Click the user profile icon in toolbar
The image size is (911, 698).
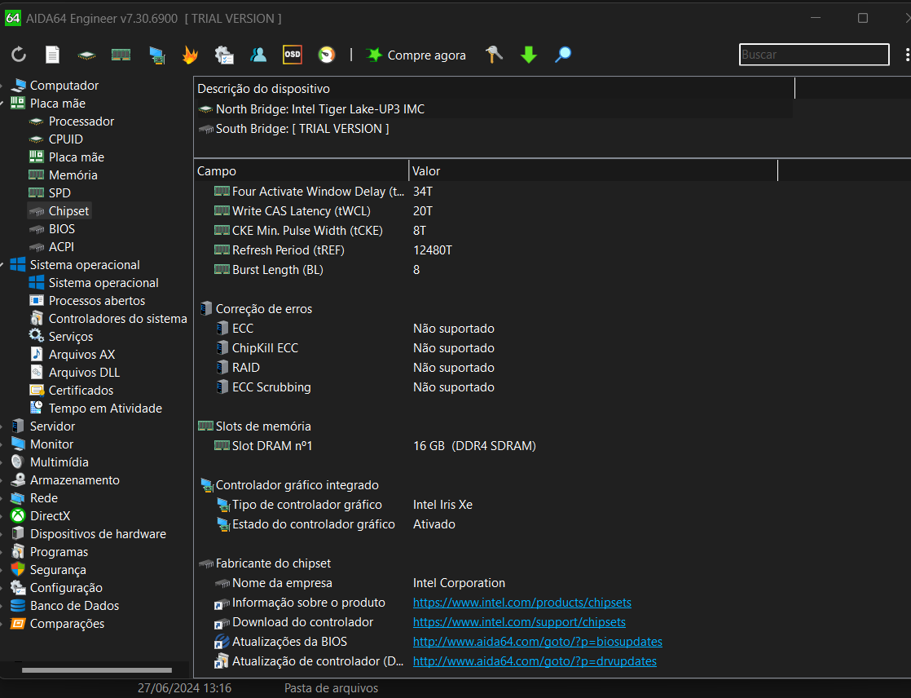[x=258, y=55]
